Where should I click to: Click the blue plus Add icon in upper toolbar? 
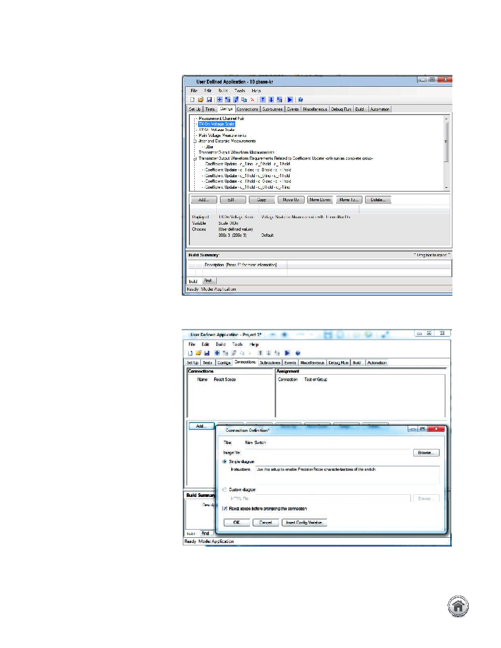coord(219,100)
